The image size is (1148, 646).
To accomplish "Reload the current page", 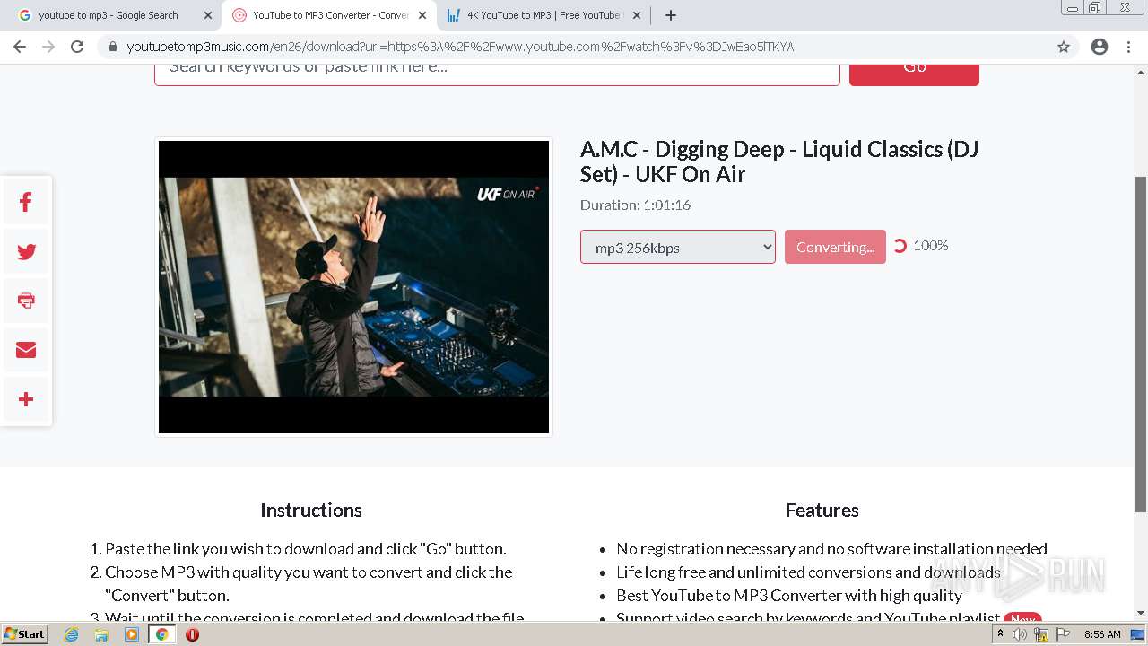I will (77, 47).
